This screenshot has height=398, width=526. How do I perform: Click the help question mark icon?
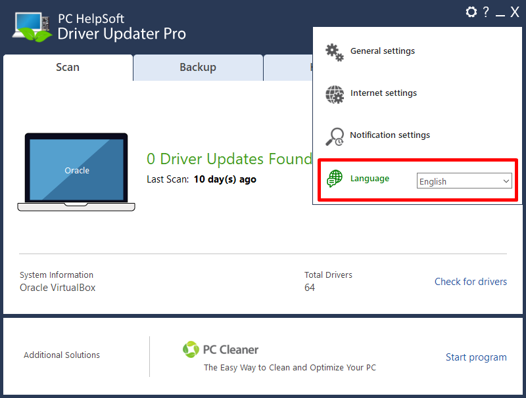pos(486,12)
